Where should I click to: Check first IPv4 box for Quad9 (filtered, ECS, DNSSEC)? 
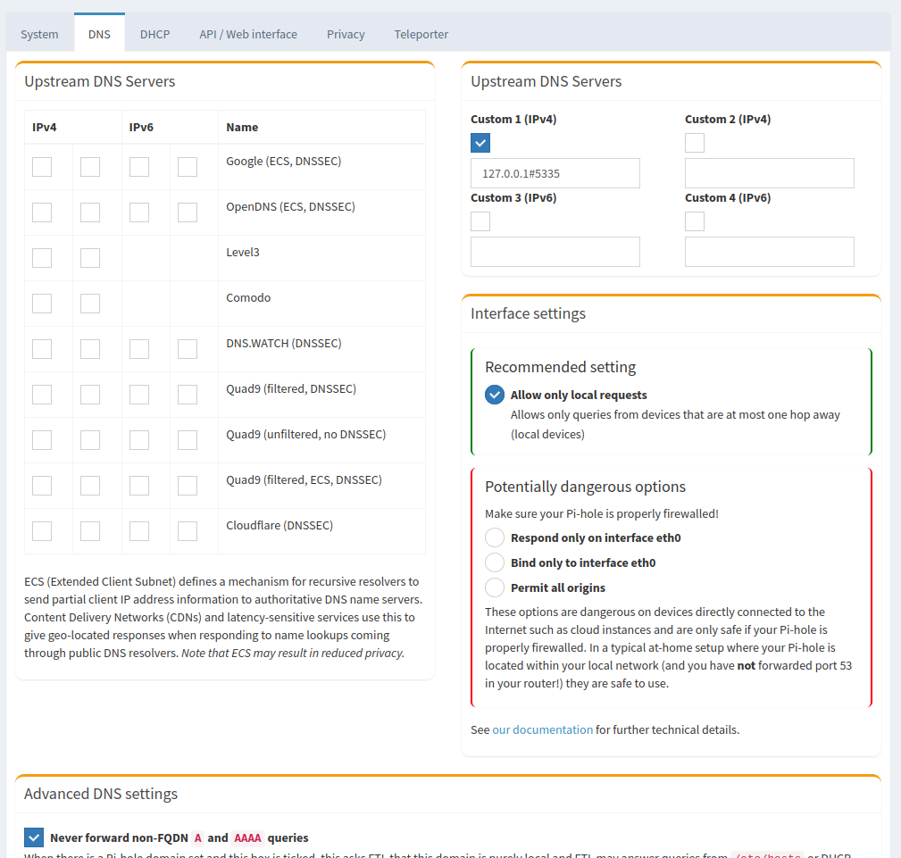coord(42,486)
